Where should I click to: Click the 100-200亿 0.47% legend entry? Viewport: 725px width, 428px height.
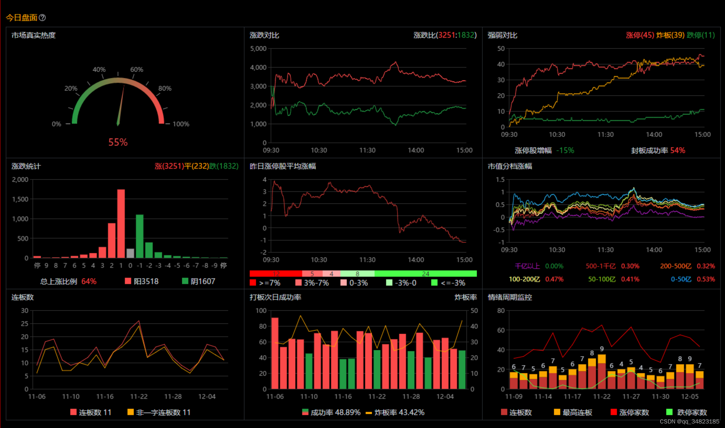pos(536,279)
